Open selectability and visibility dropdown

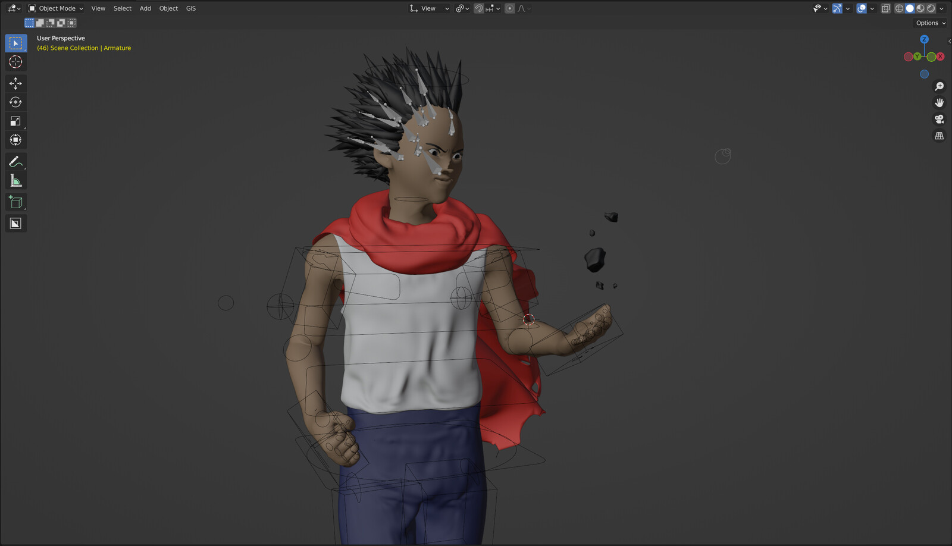821,8
